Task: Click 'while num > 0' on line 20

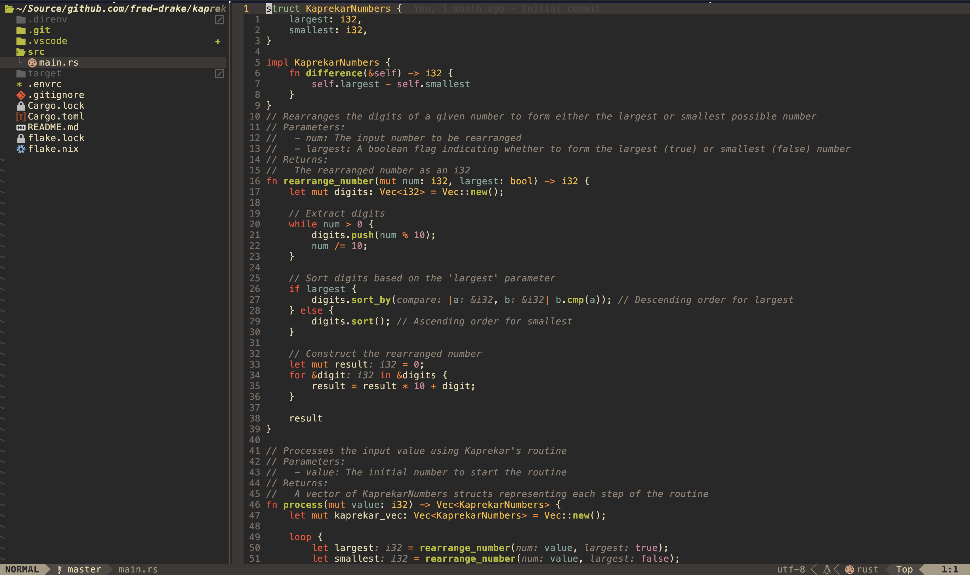Action: [x=326, y=224]
